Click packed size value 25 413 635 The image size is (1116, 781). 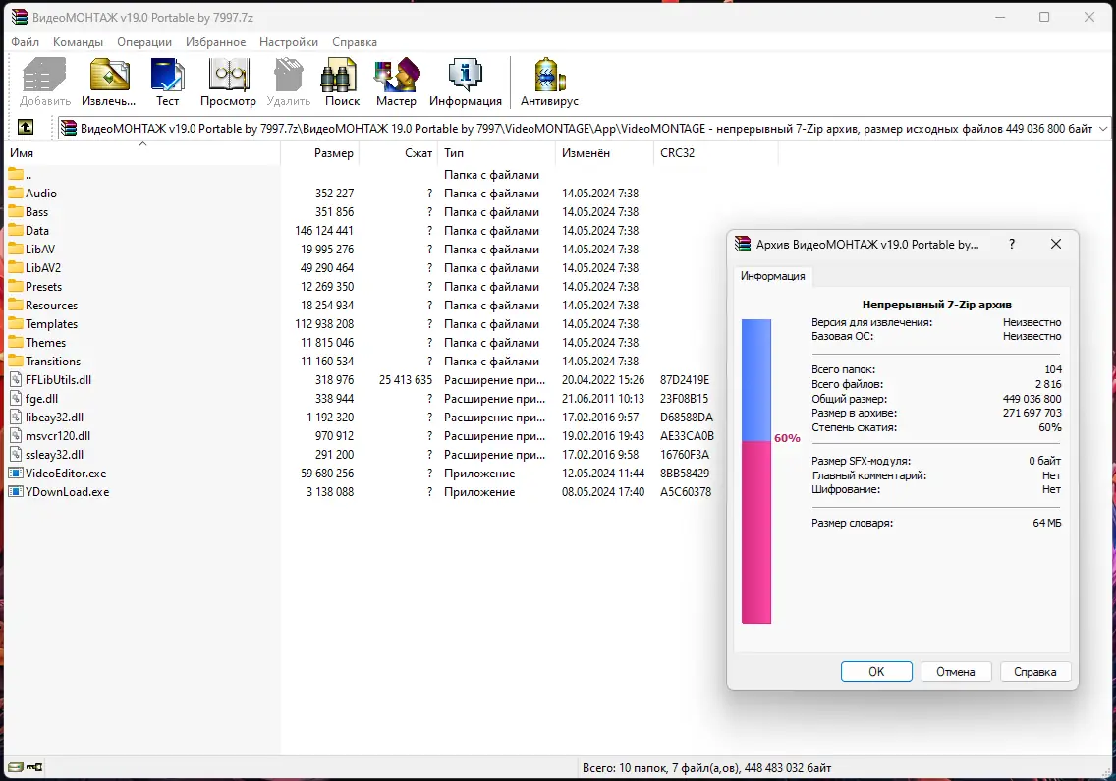[x=405, y=379]
